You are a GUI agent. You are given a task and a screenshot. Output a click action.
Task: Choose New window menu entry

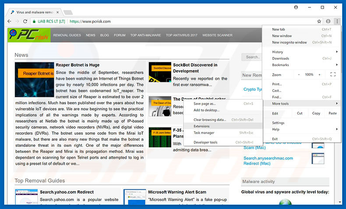(x=302, y=36)
